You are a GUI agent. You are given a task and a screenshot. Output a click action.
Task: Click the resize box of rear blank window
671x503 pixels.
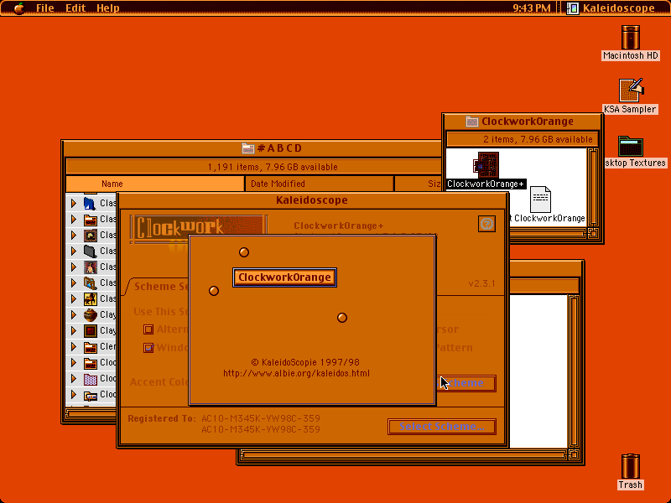574,454
